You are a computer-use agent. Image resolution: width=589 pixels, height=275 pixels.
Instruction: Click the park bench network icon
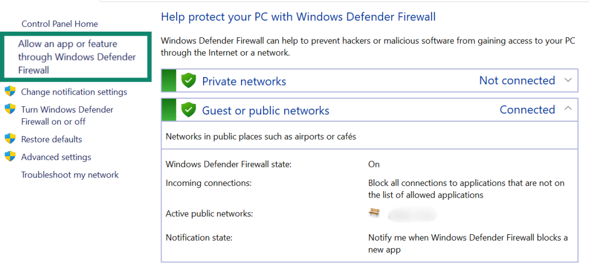pyautogui.click(x=374, y=213)
